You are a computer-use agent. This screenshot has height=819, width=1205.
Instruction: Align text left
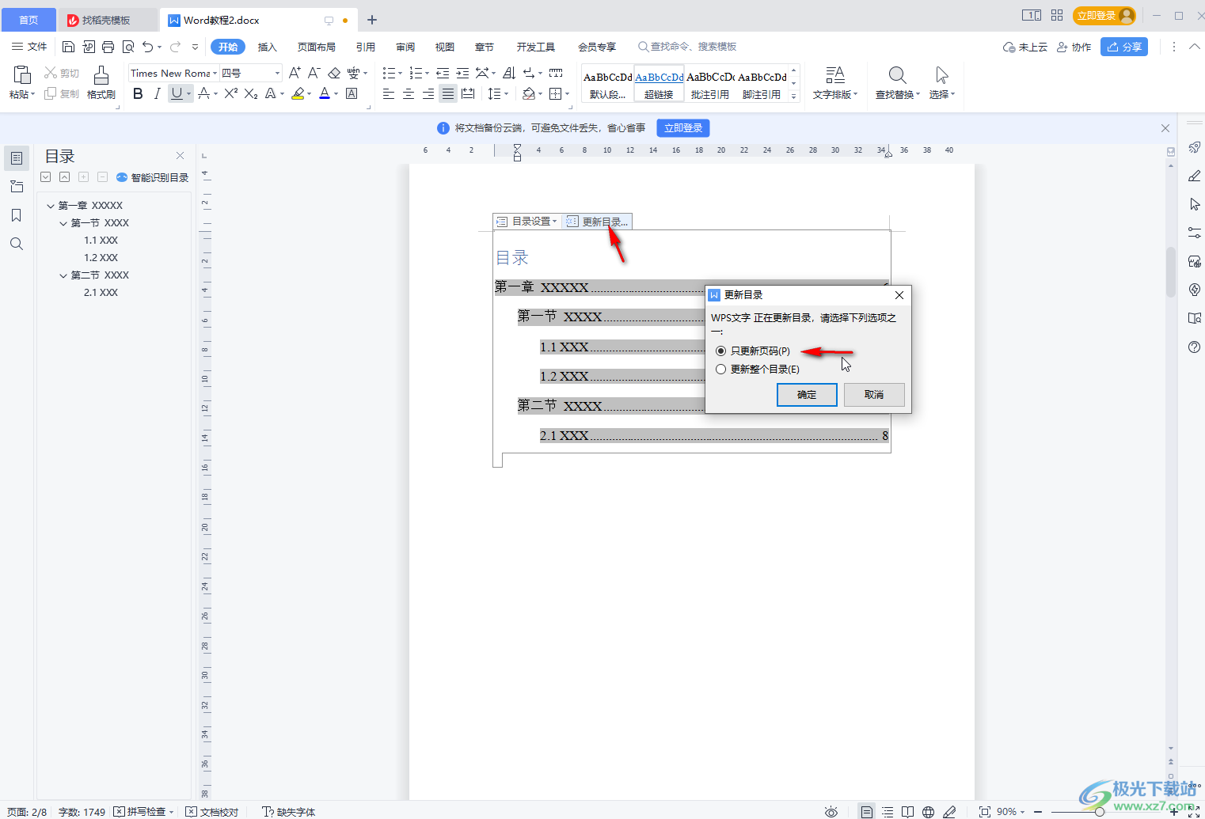point(389,93)
